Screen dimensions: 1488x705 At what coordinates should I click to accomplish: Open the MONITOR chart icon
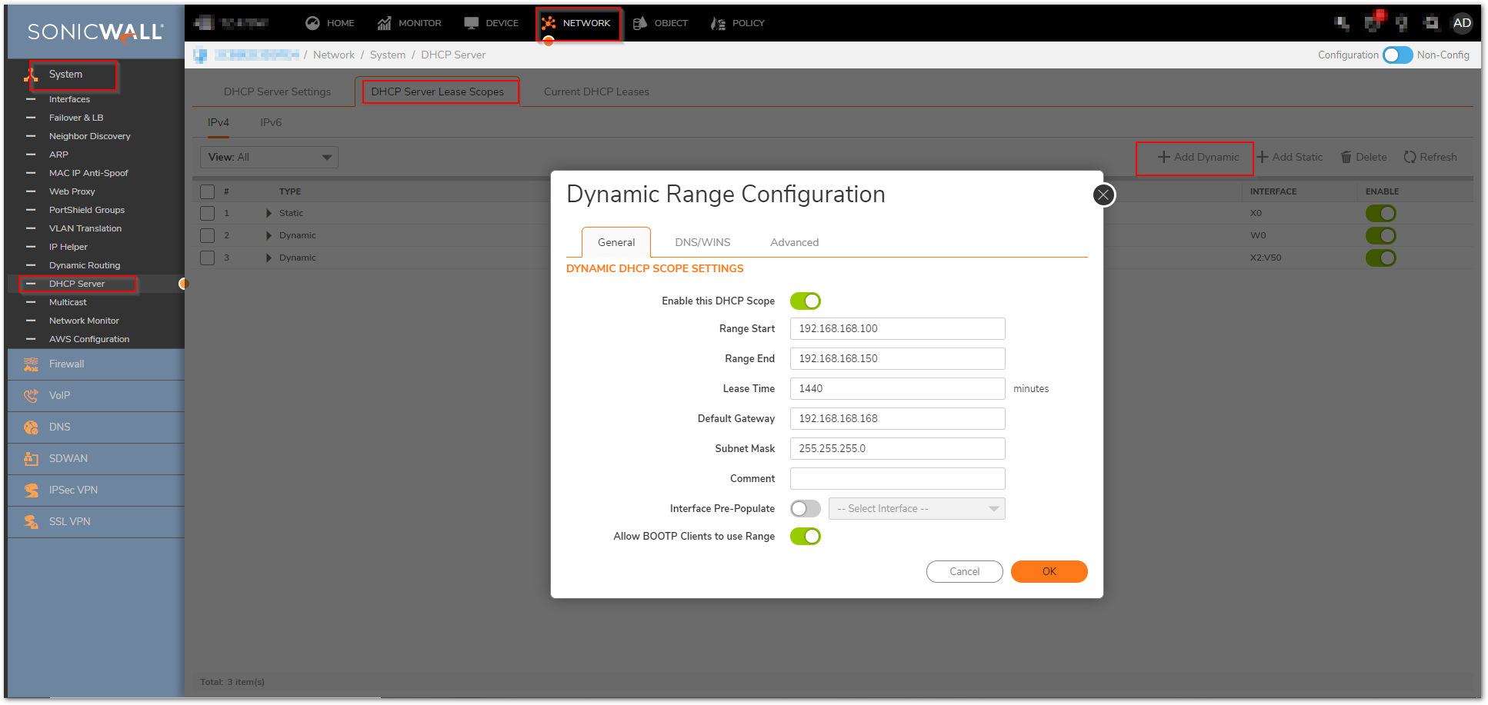384,23
